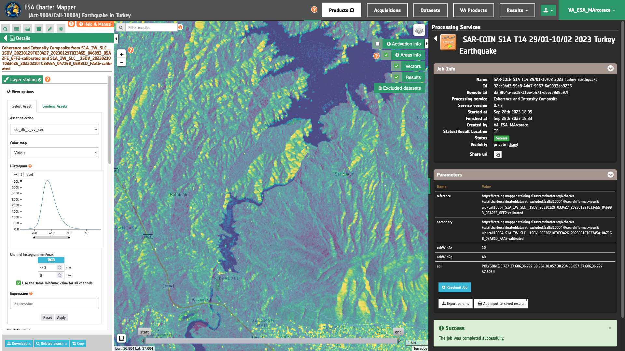
Task: Toggle map overview box icon
Action: pyautogui.click(x=121, y=338)
